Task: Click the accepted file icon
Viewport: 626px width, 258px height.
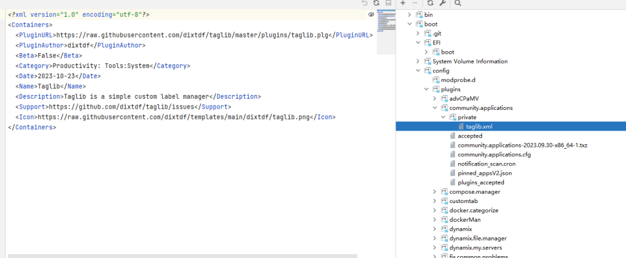Action: tap(453, 136)
